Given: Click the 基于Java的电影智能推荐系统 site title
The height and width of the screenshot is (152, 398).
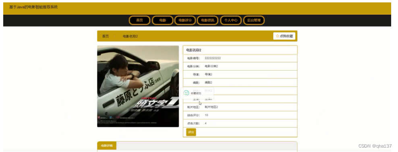Looking at the screenshot, I should pyautogui.click(x=33, y=7).
